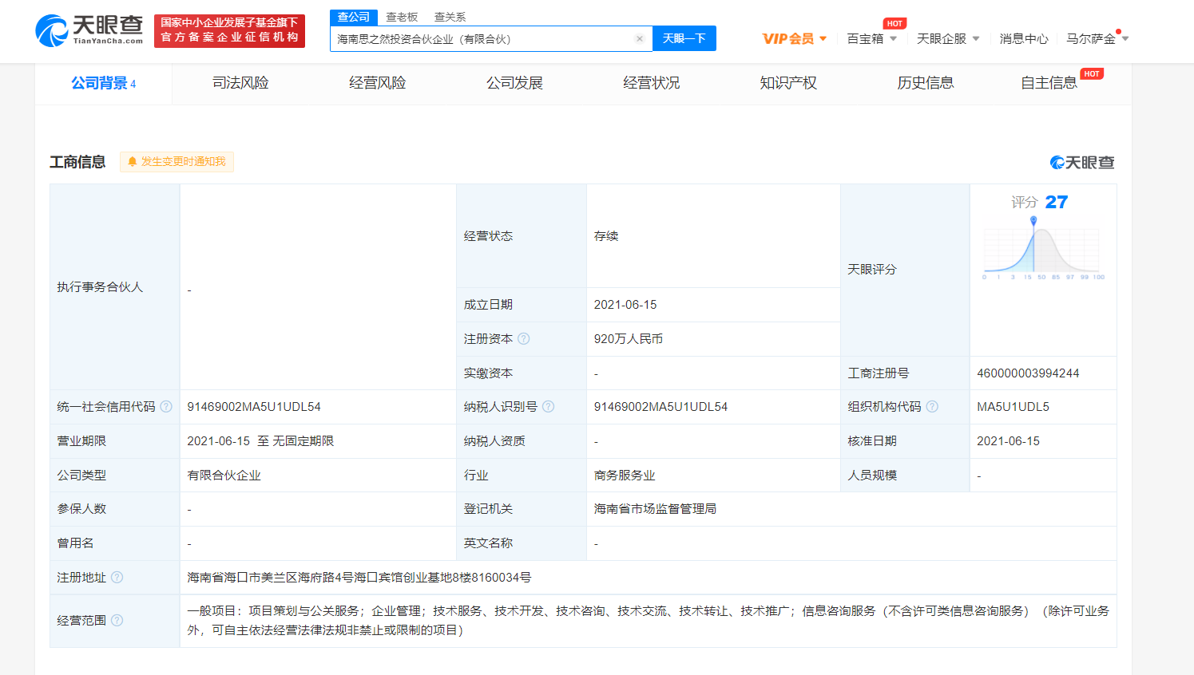Viewport: 1194px width, 675px height.
Task: Select the 司法风险 tab
Action: [x=240, y=83]
